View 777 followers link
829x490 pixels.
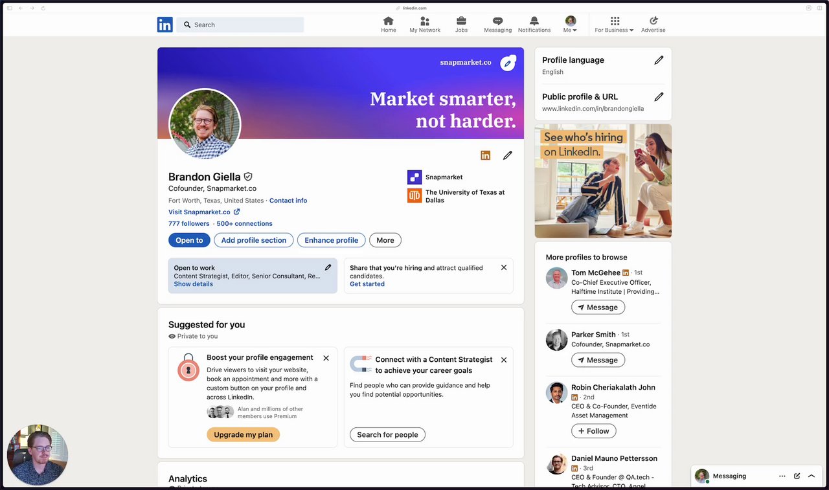pos(189,224)
